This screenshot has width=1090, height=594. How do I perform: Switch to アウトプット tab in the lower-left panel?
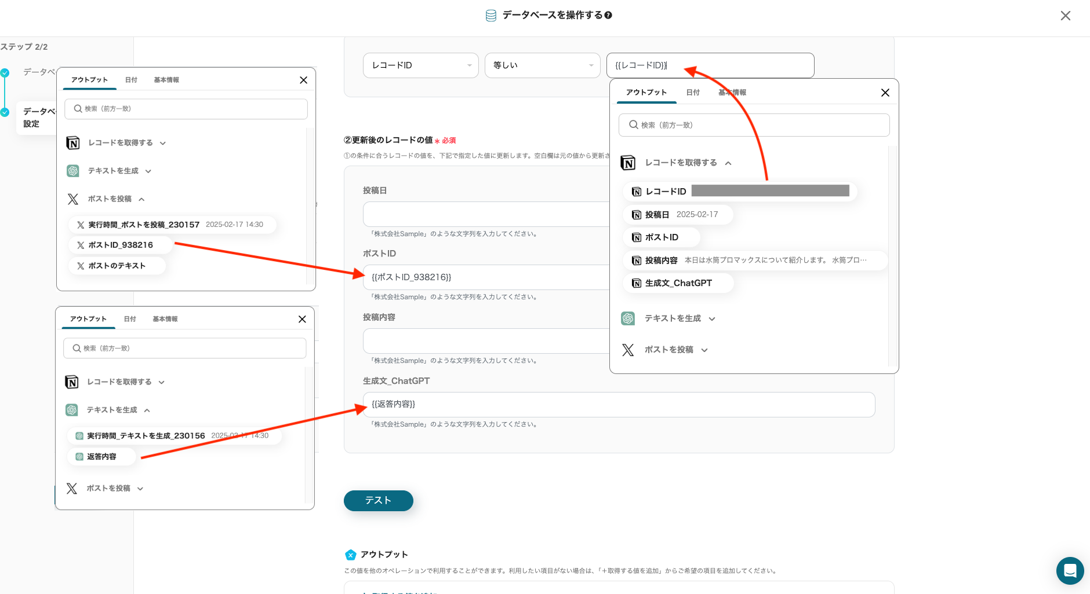pyautogui.click(x=88, y=319)
